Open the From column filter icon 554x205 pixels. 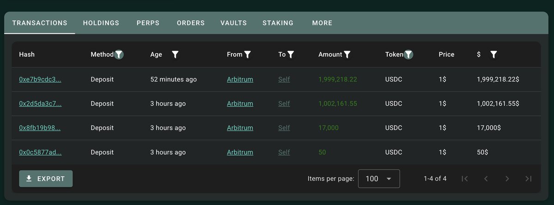point(247,54)
